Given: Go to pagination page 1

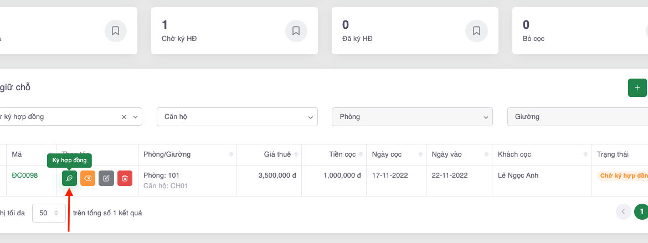Looking at the screenshot, I should coord(641,211).
